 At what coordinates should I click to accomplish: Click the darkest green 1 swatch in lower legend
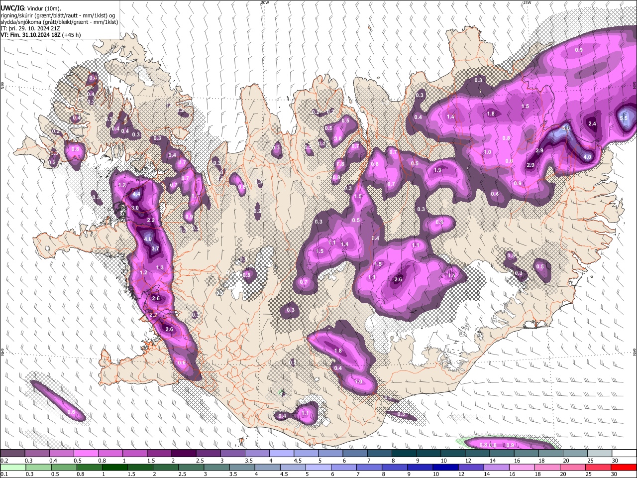[x=114, y=468]
